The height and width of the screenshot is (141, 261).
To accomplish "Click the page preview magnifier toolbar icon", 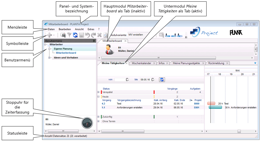I will (106, 35).
